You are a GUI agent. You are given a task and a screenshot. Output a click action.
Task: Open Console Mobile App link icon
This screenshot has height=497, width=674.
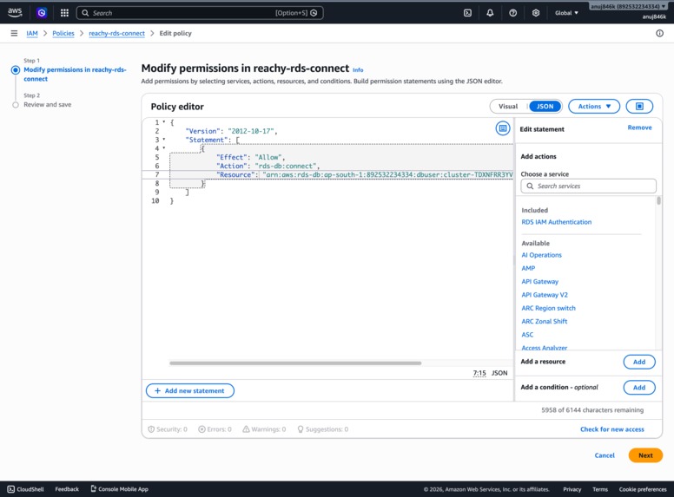pos(93,488)
